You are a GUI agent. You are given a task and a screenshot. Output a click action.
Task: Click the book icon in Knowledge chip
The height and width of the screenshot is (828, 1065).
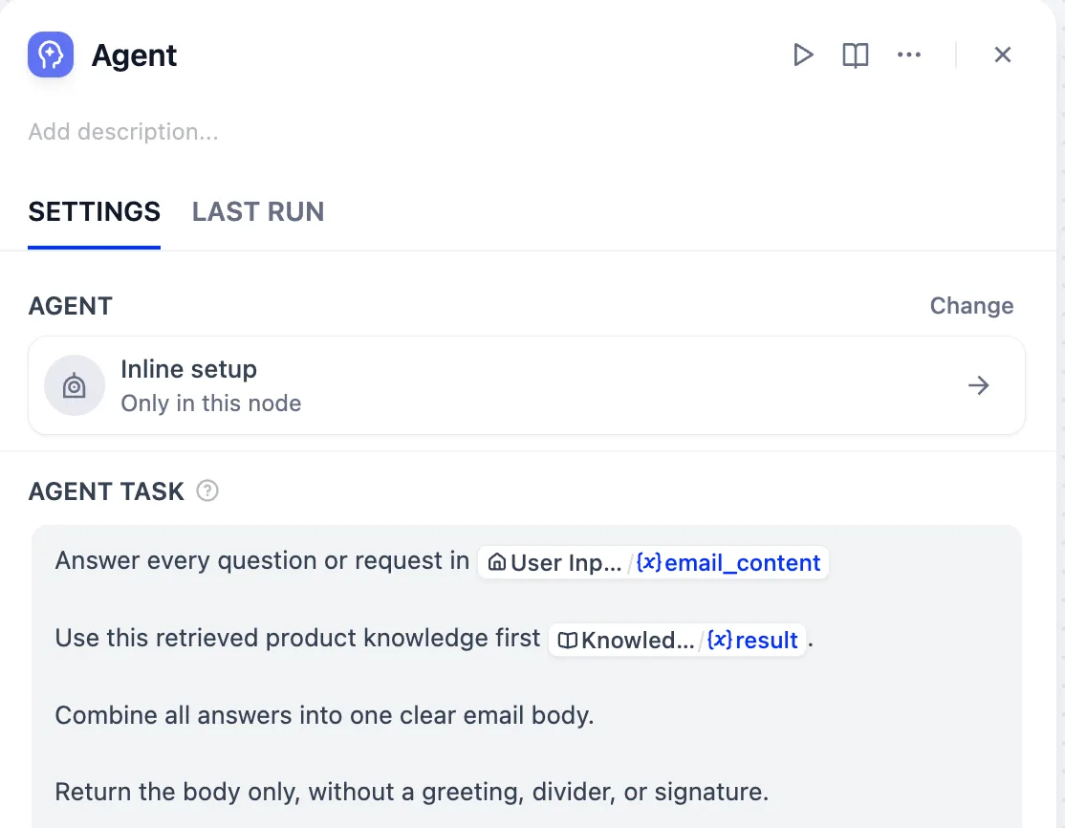pos(567,640)
